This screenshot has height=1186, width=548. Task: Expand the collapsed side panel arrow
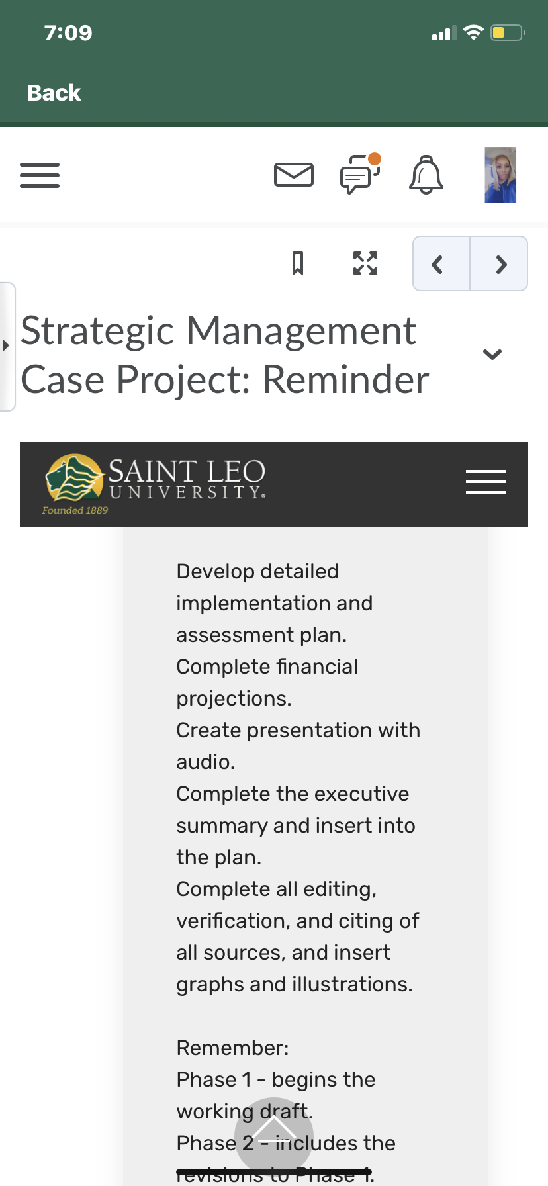point(7,346)
